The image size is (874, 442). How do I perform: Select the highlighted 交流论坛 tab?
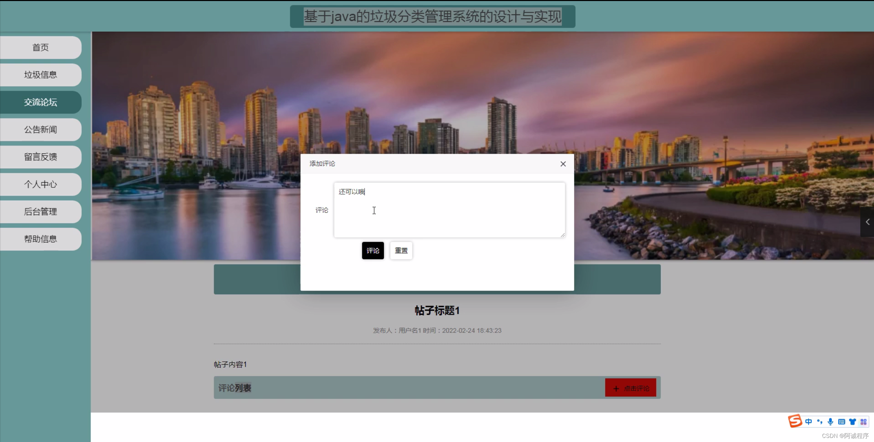41,102
